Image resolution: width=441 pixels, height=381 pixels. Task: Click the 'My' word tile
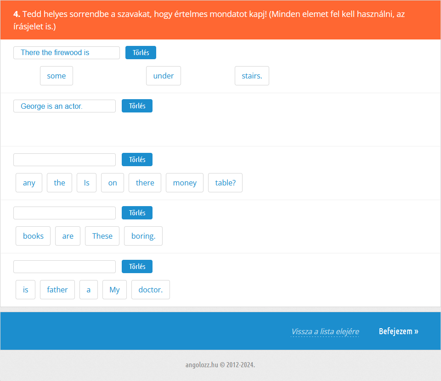tap(114, 290)
